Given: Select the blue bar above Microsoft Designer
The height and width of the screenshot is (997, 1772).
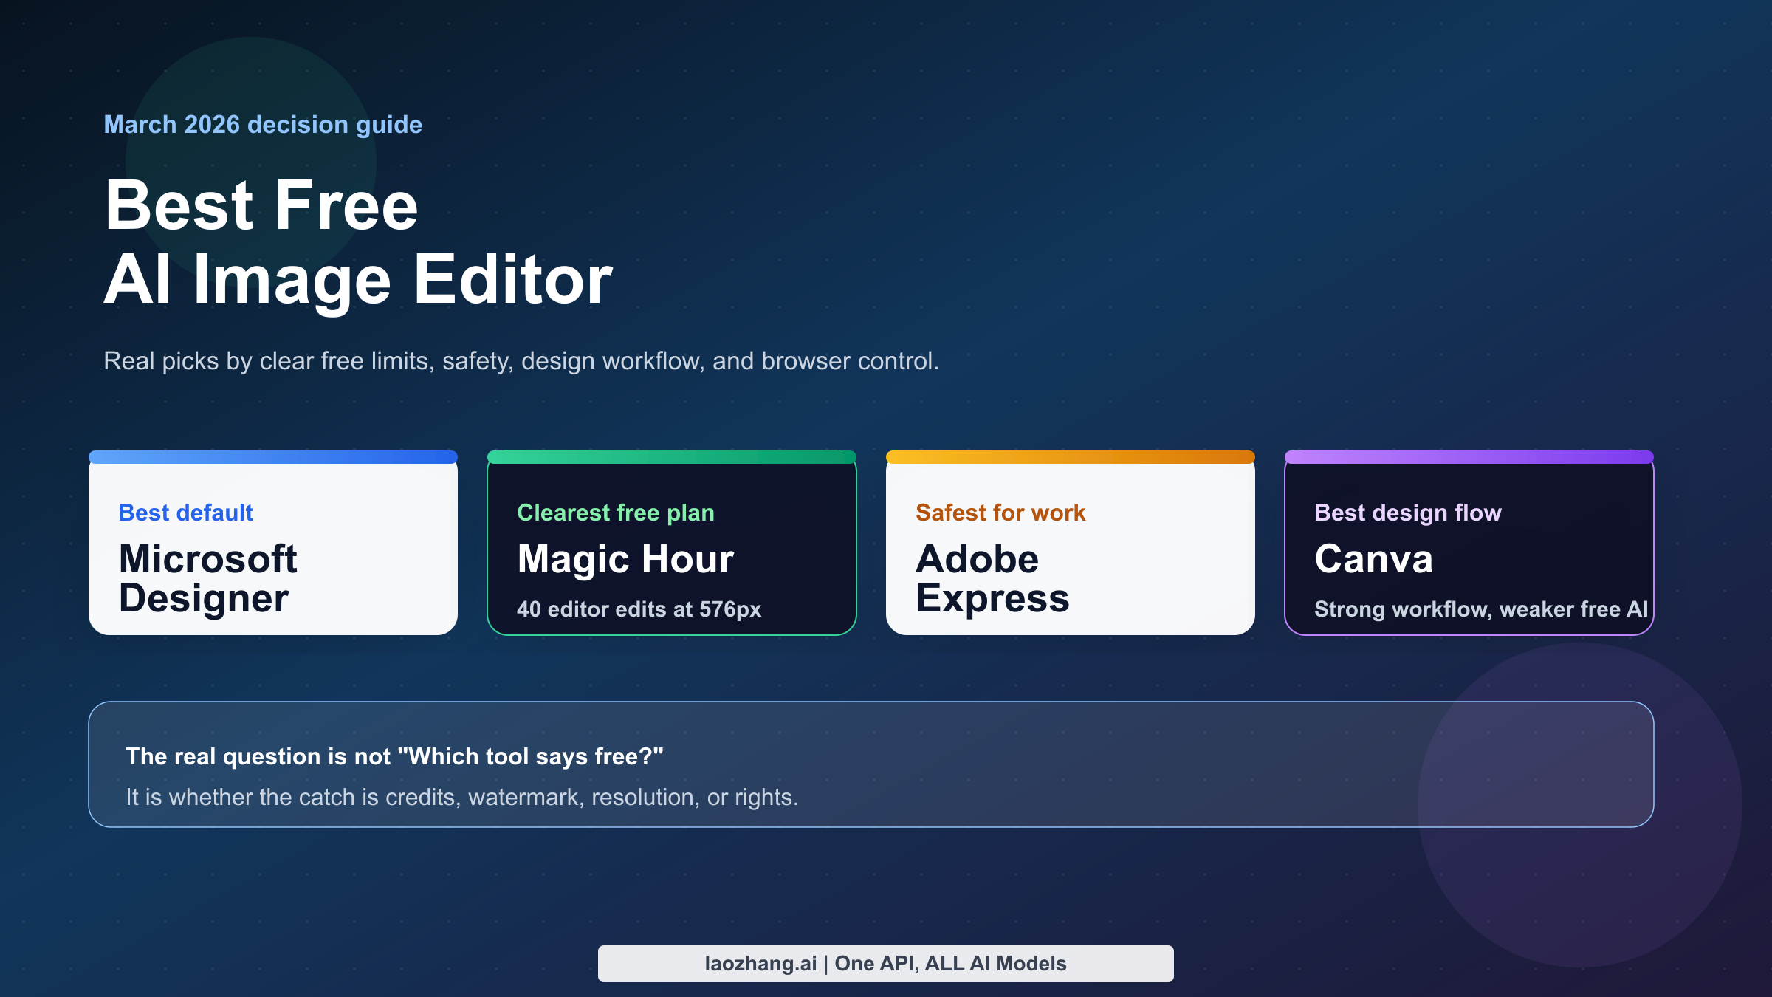Looking at the screenshot, I should coord(273,456).
